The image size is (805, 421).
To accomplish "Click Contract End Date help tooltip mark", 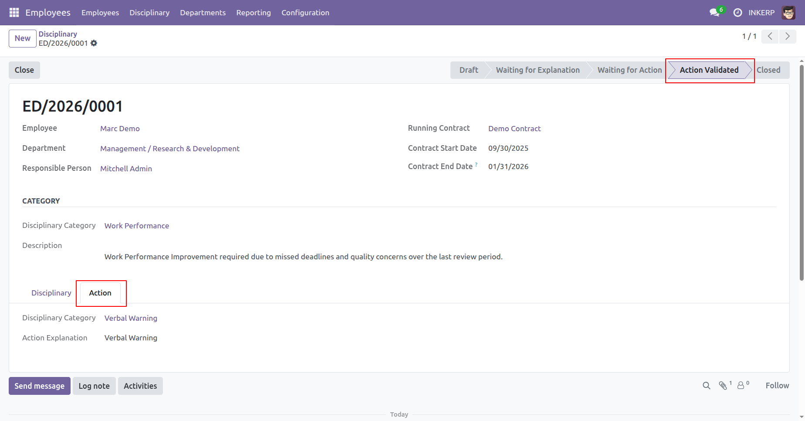I will pyautogui.click(x=477, y=164).
